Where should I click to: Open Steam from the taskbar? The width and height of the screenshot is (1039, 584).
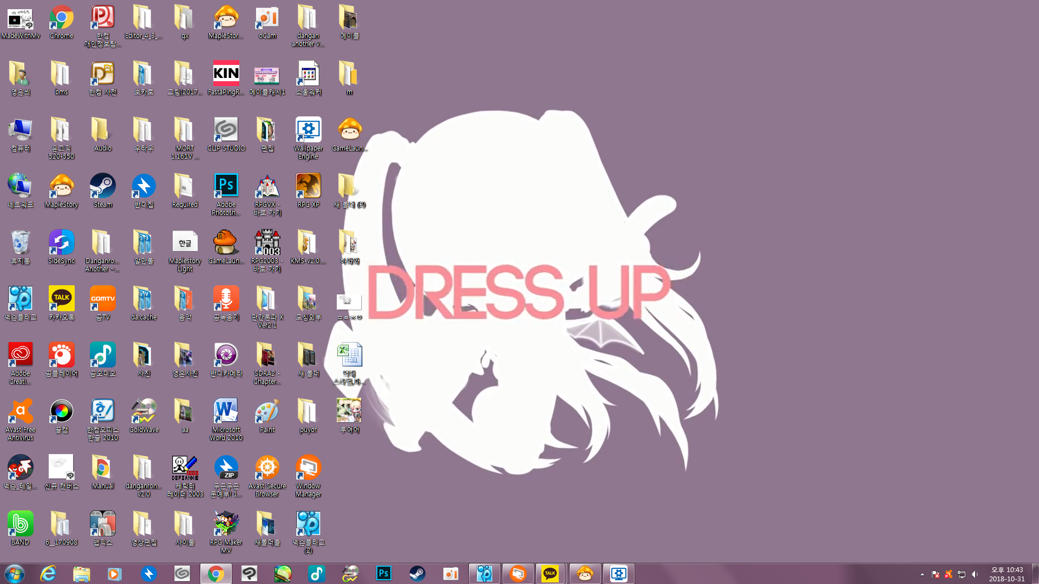(417, 574)
